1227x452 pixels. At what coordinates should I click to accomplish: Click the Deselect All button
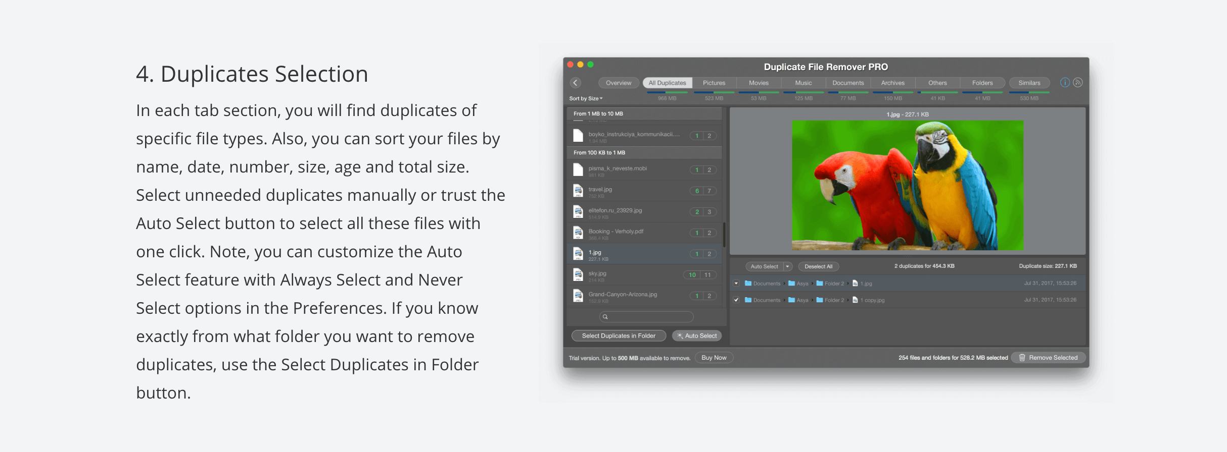click(818, 266)
